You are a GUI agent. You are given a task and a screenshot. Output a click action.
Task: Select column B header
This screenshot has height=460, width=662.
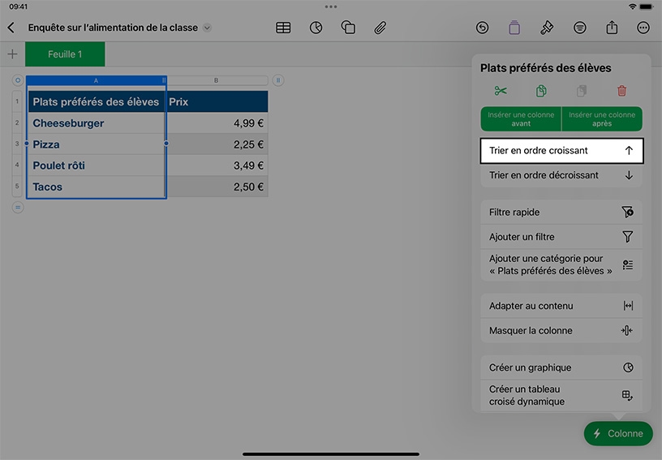217,80
